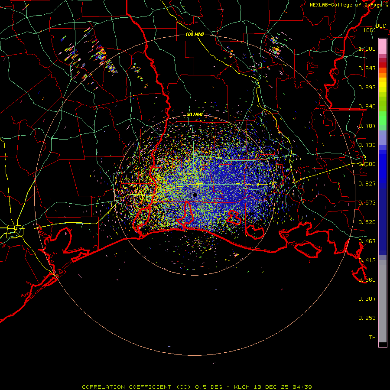This screenshot has height=390, width=390.
Task: Select the 0.413 scale value
Action: point(367,260)
